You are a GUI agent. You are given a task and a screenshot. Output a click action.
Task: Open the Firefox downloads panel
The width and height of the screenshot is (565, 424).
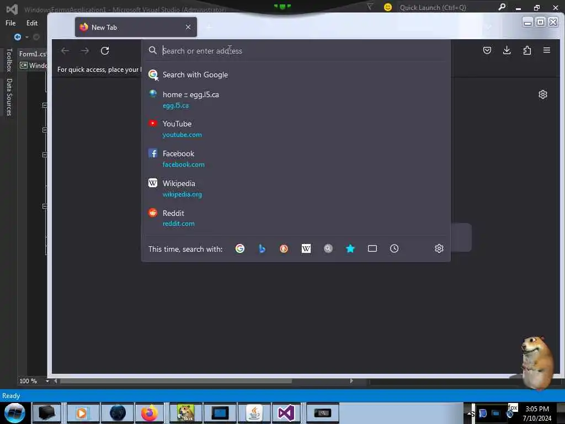(507, 50)
